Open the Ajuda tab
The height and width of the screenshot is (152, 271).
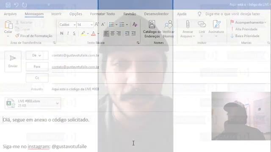point(182,14)
